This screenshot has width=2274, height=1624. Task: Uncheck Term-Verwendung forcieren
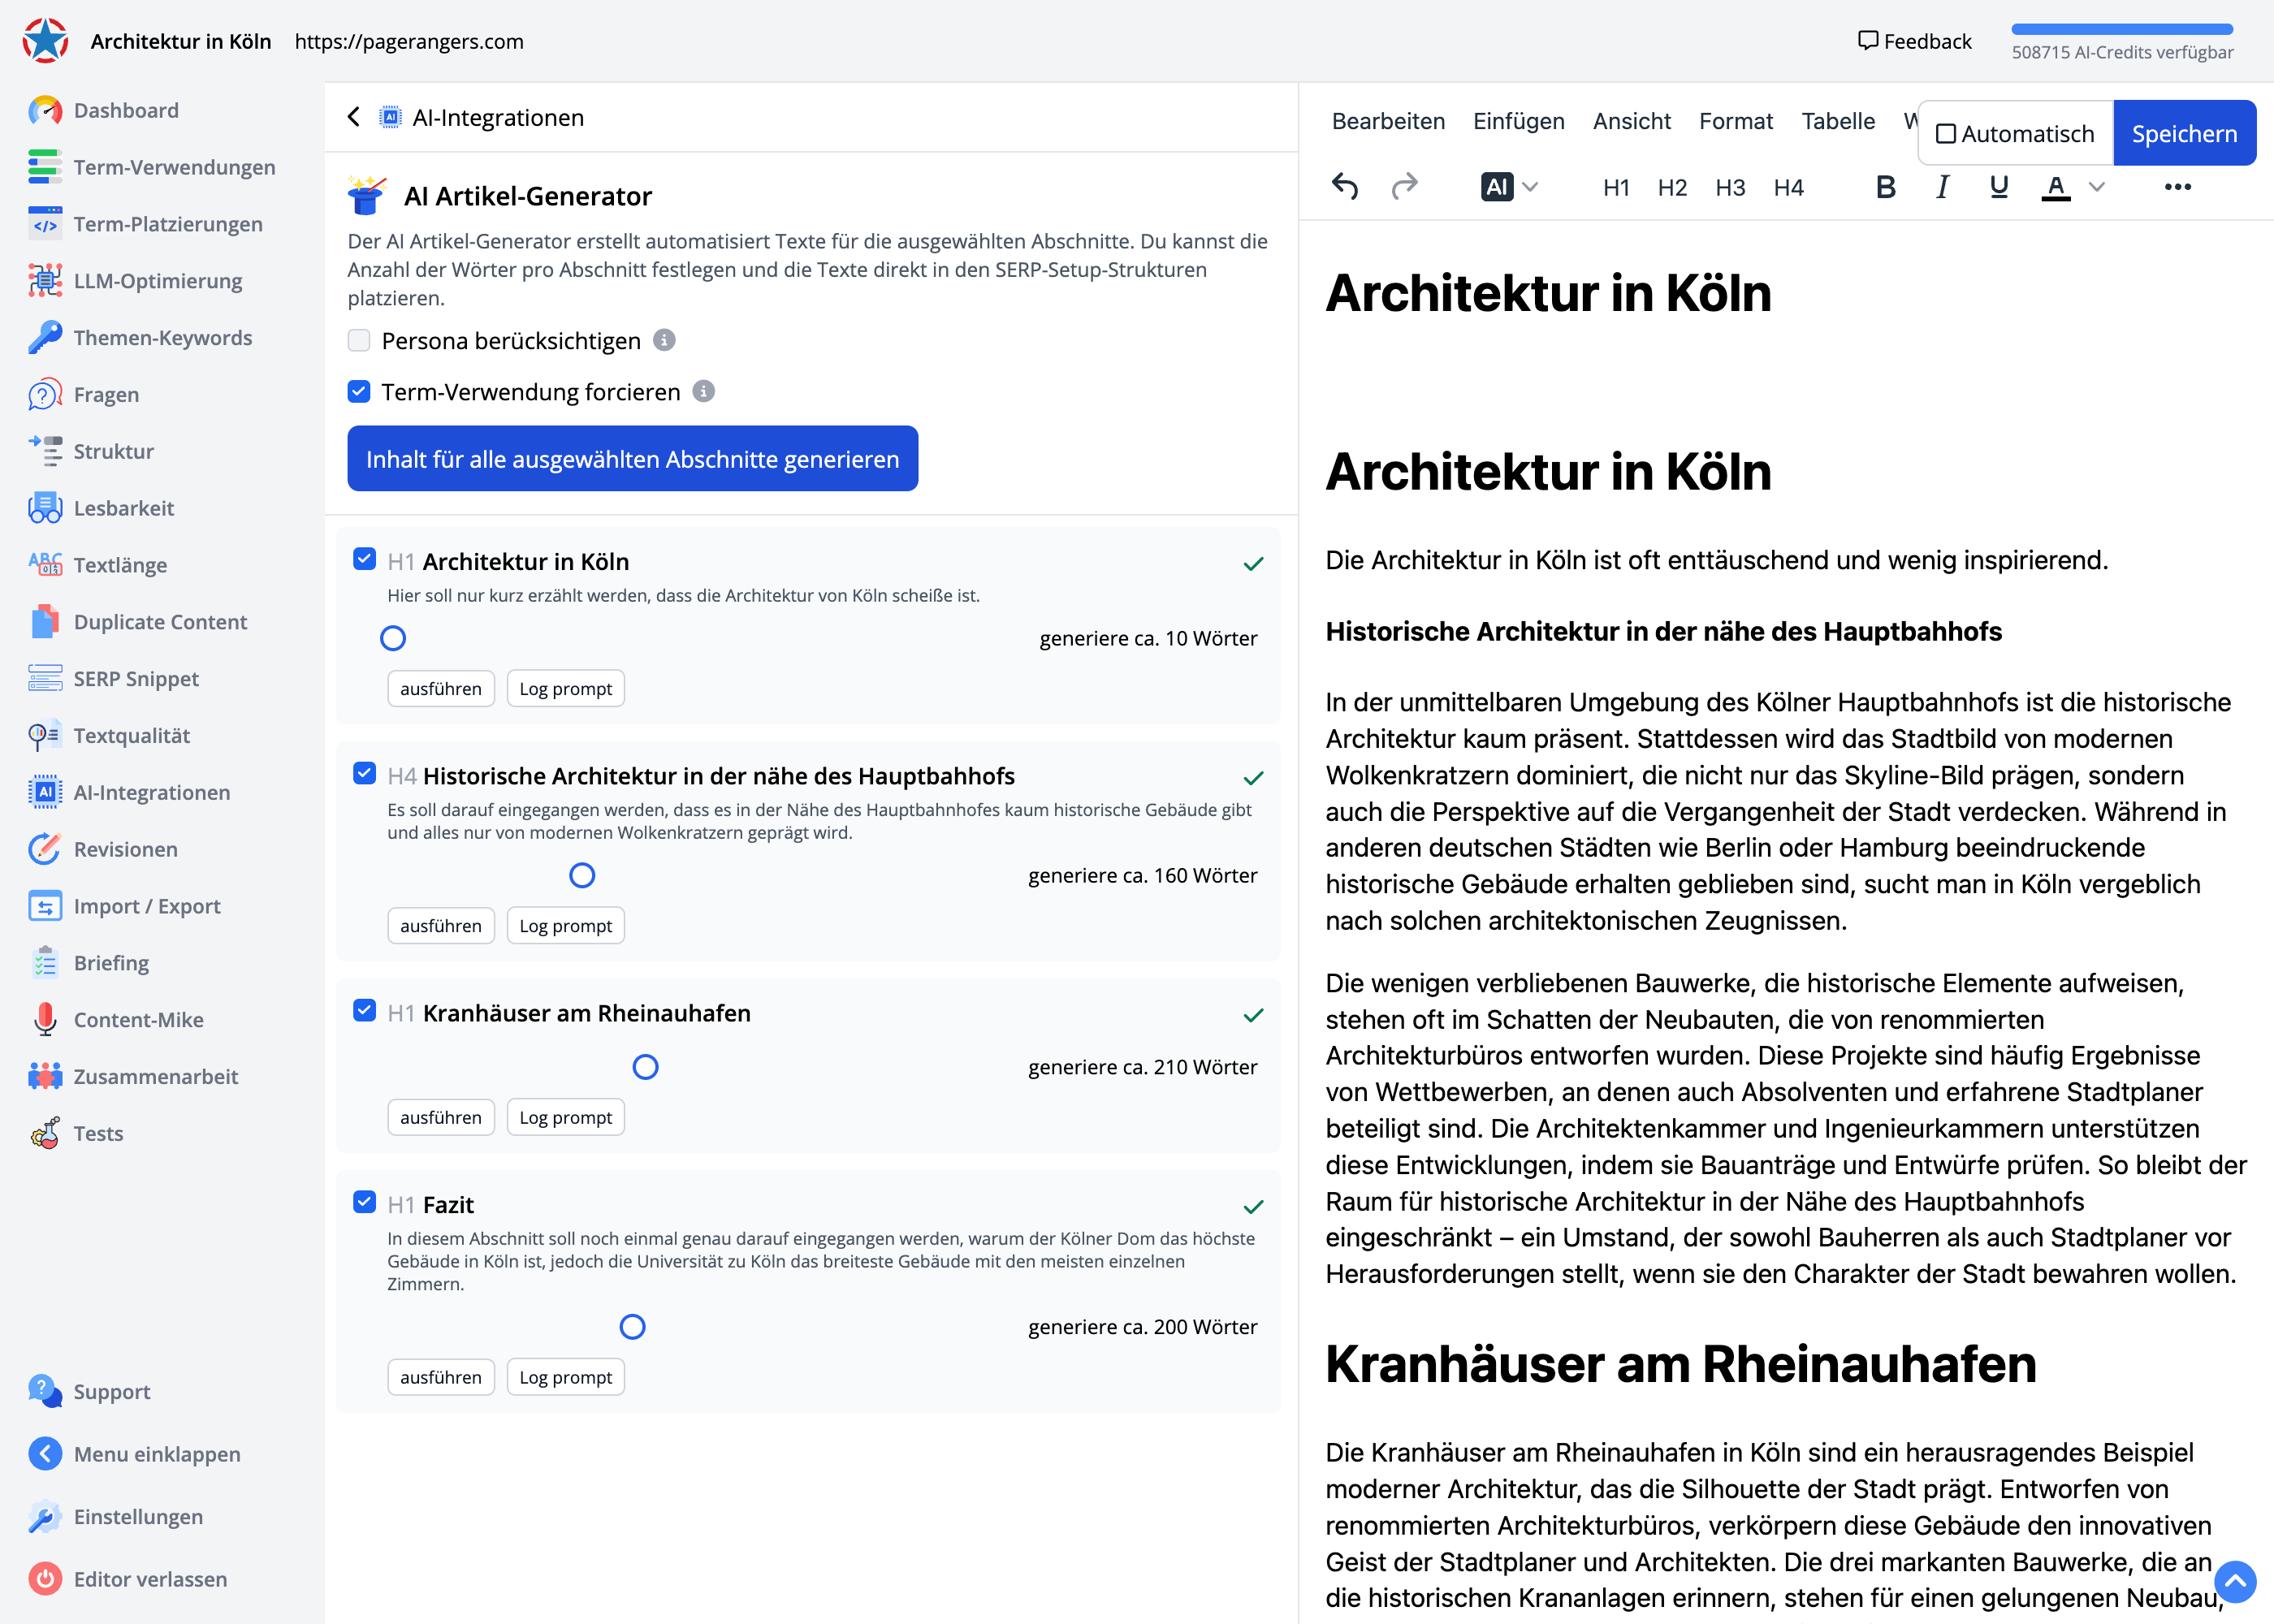click(359, 391)
